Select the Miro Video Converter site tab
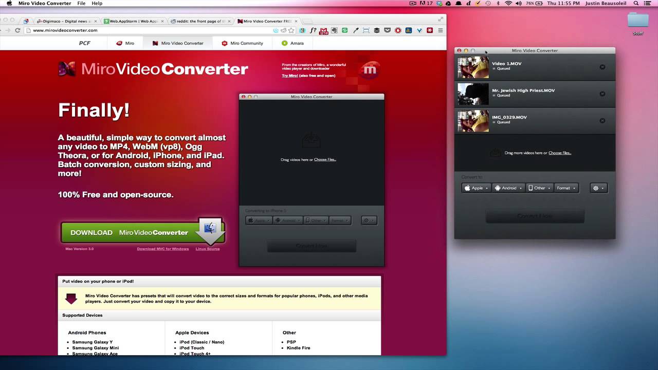This screenshot has width=658, height=370. [178, 43]
